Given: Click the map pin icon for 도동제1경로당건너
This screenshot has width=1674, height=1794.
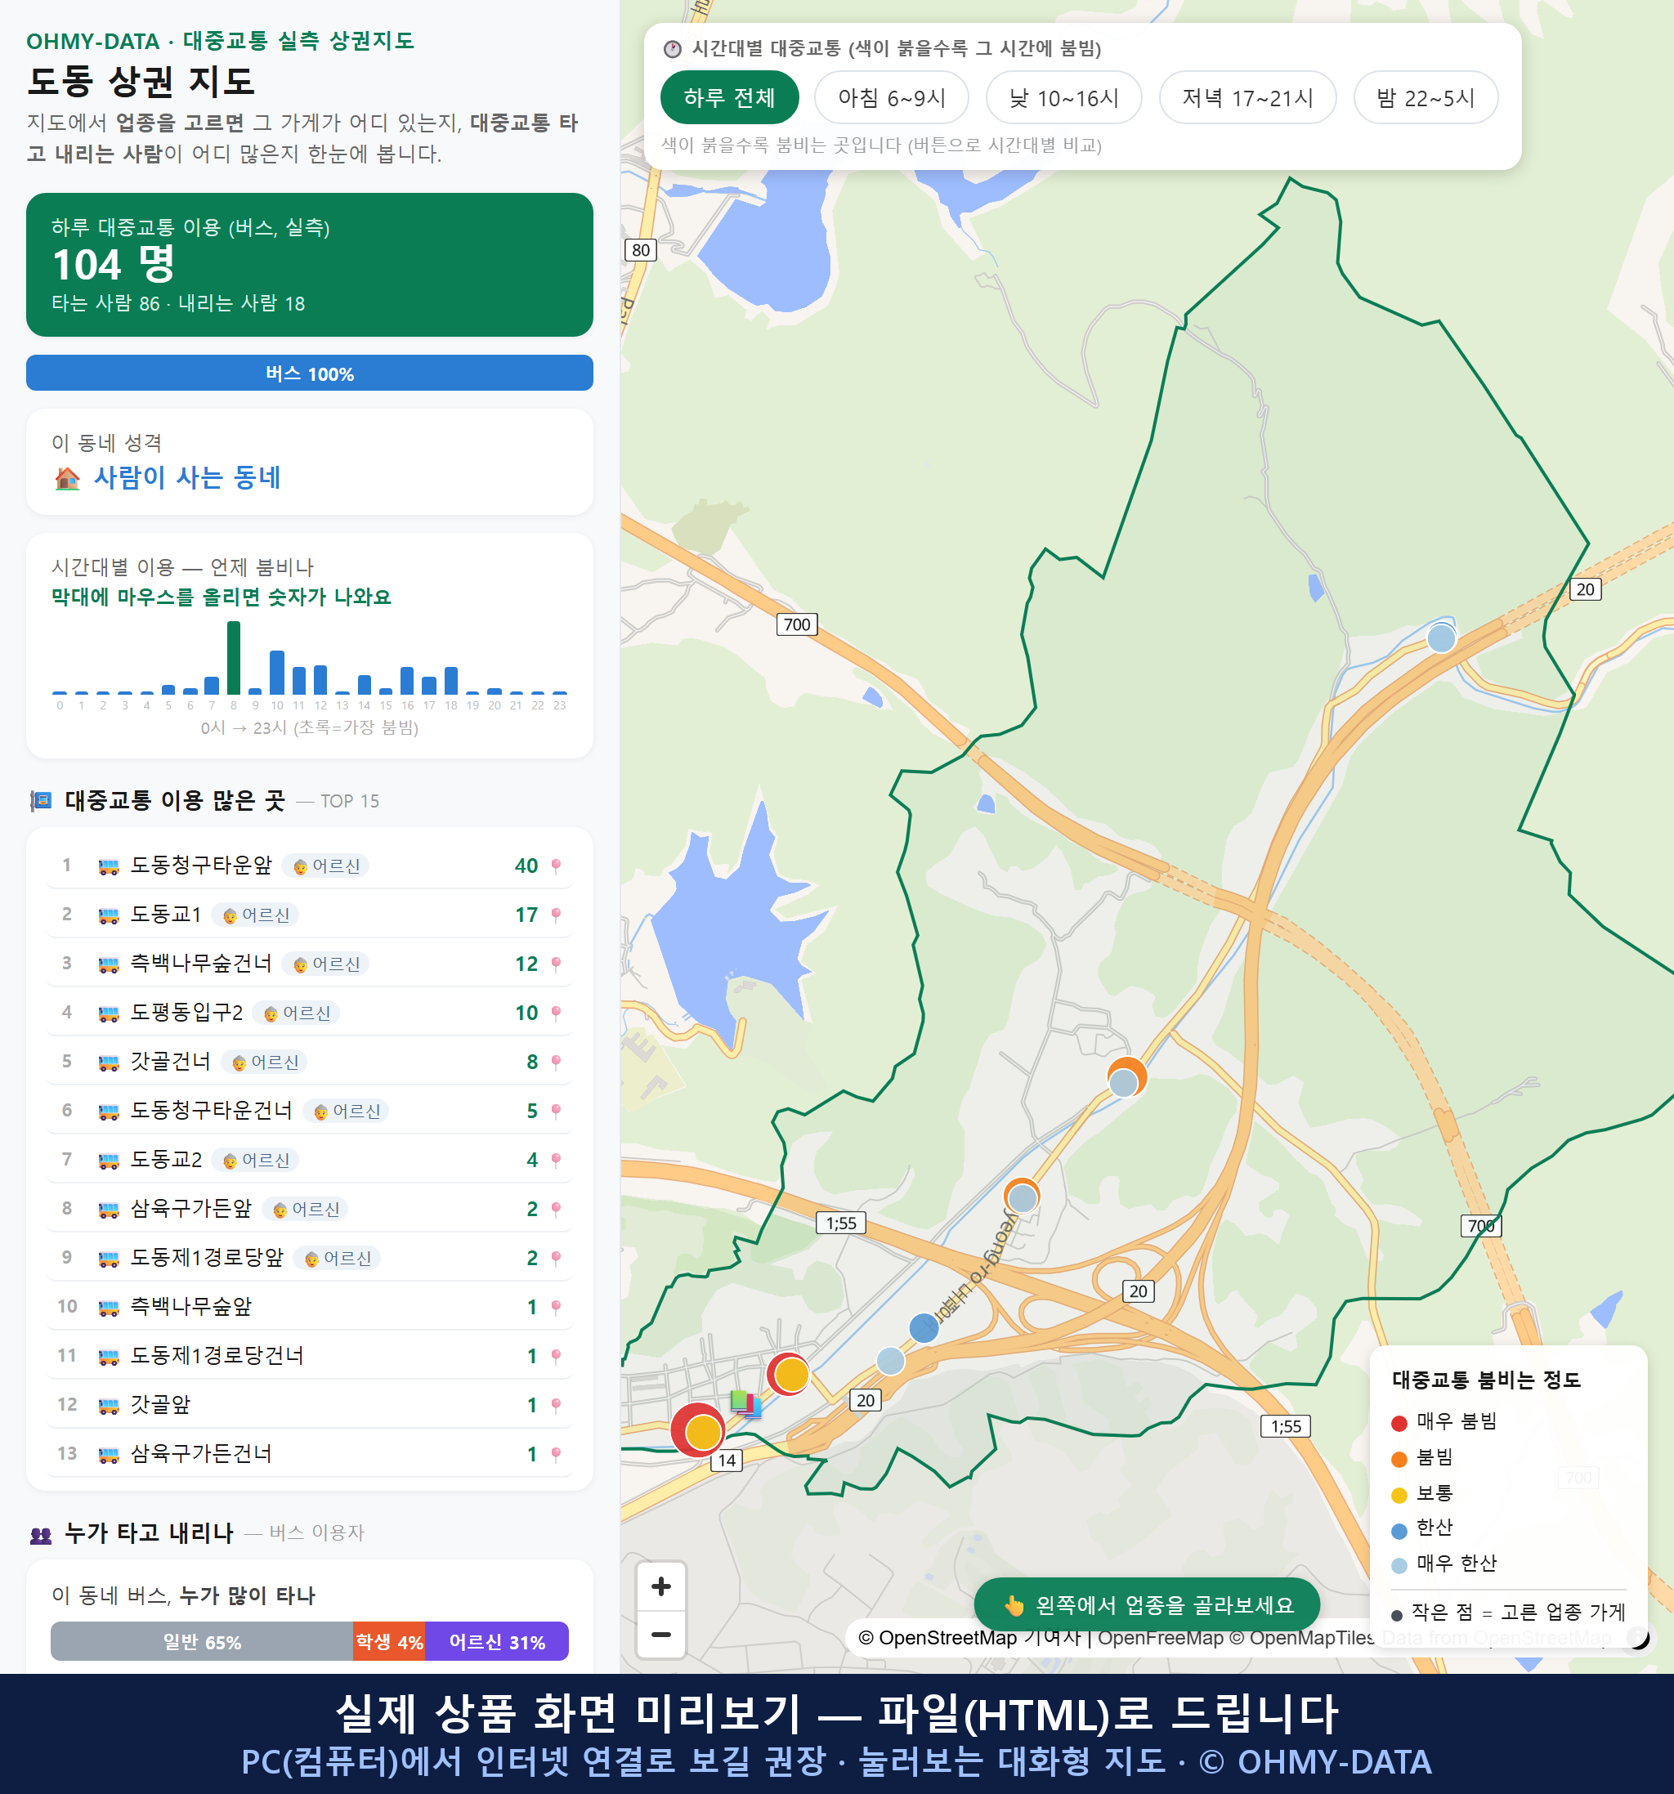Looking at the screenshot, I should [556, 1356].
